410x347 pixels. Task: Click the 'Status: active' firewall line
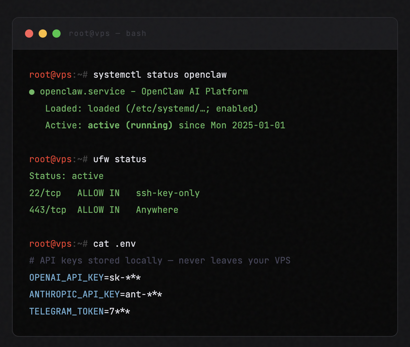pyautogui.click(x=66, y=176)
